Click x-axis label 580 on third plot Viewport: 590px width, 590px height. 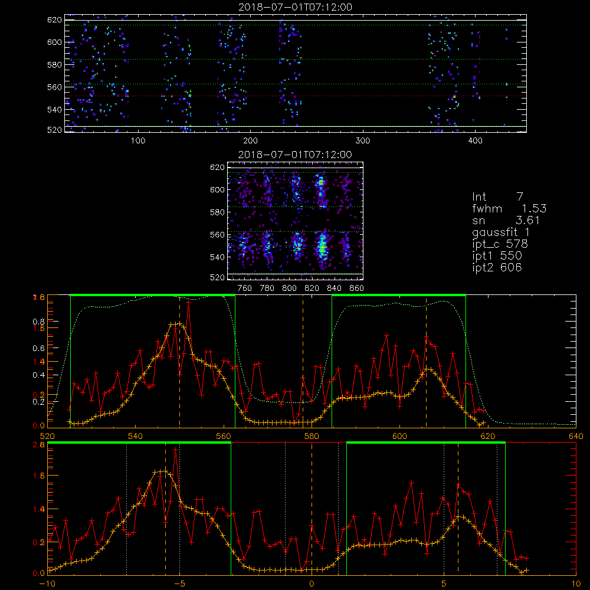(x=312, y=437)
